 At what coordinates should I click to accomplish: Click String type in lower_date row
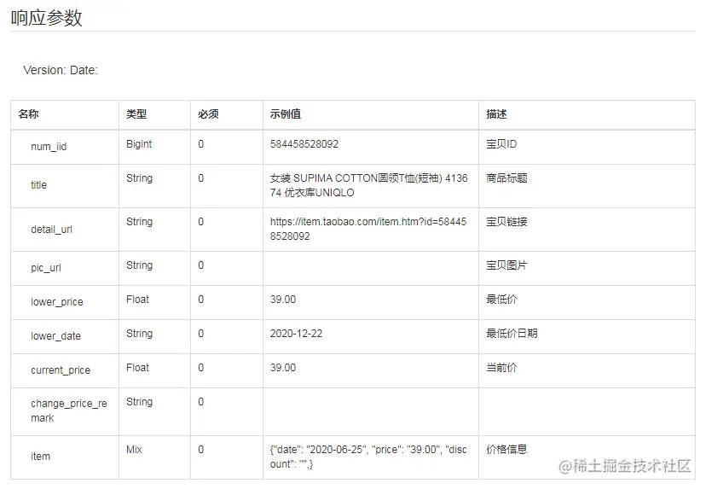(139, 334)
